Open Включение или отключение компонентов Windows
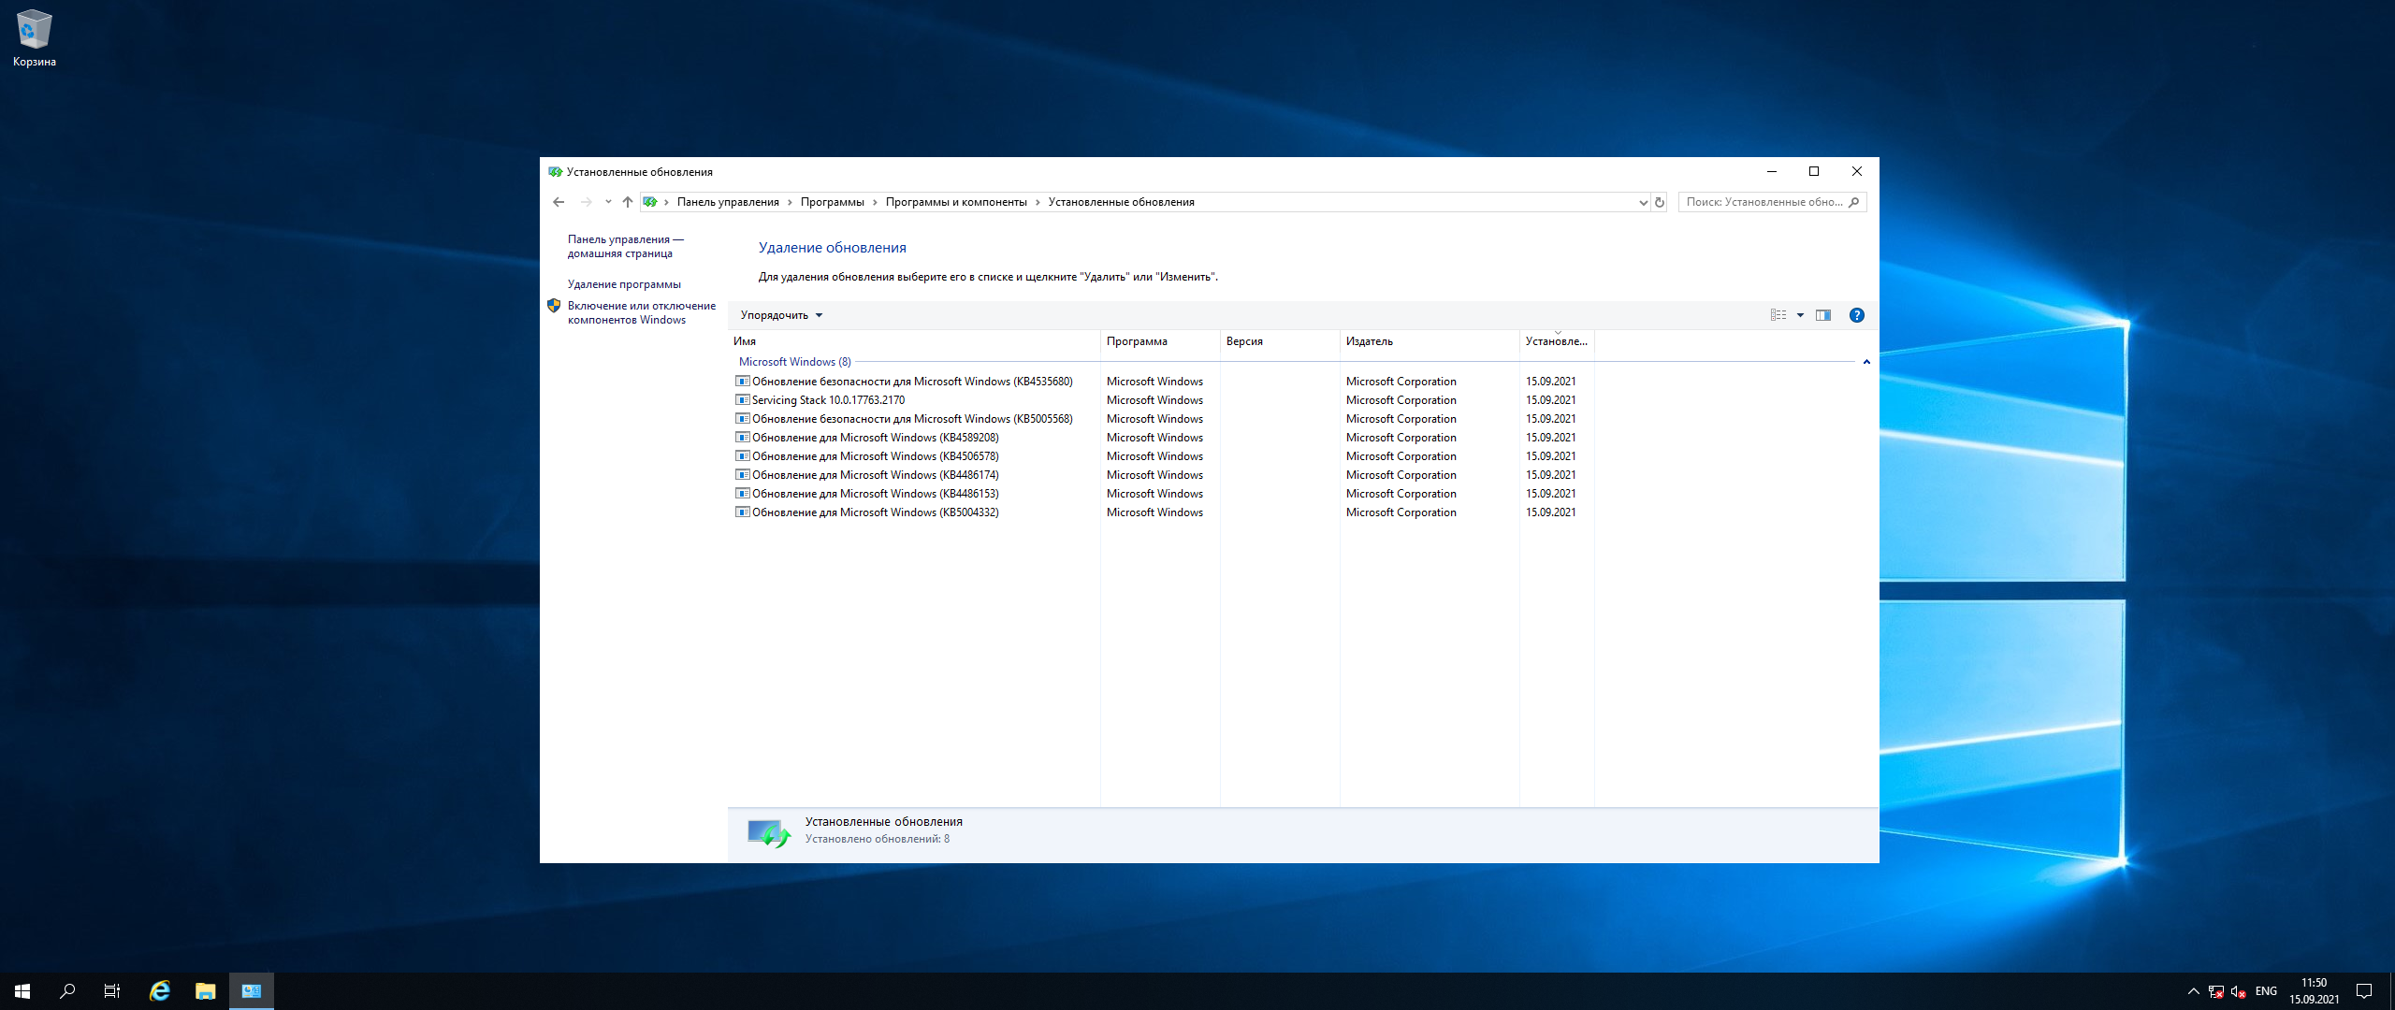Screen dimensions: 2395x1010 [x=642, y=312]
